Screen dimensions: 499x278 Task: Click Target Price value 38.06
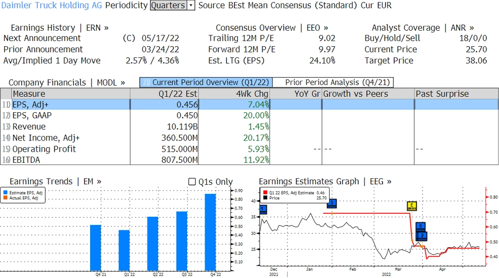(477, 61)
